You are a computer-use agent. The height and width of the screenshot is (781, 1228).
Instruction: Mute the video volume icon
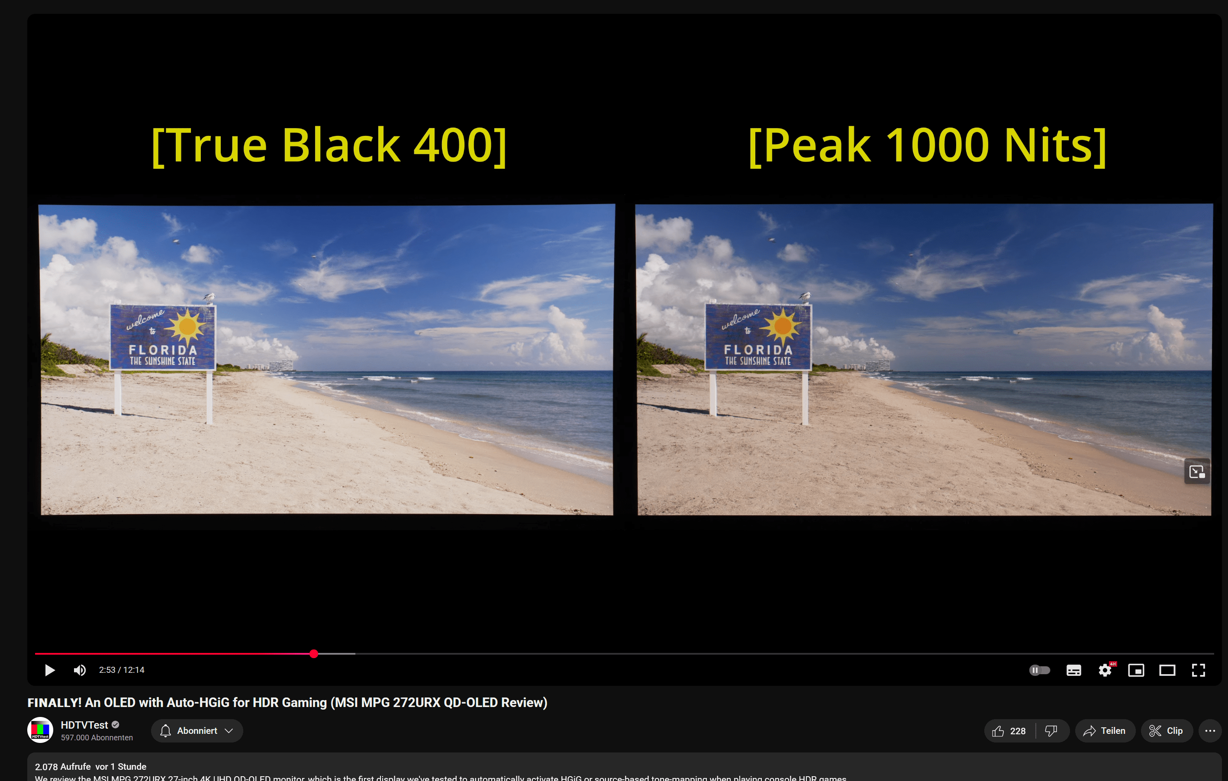tap(80, 670)
